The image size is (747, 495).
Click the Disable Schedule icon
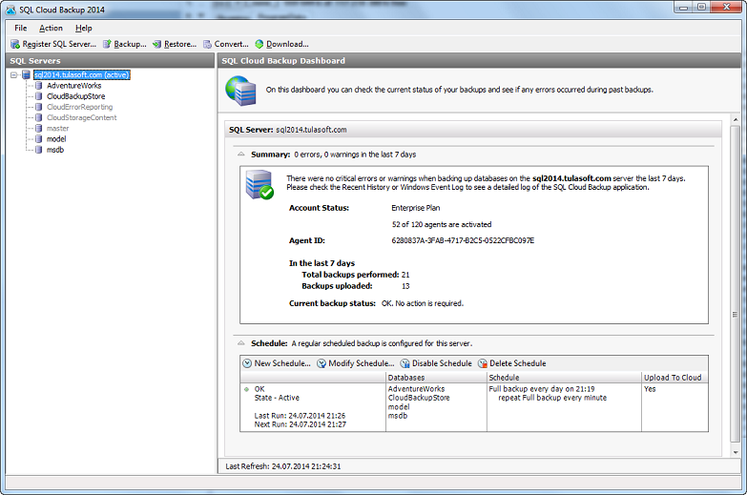pos(405,363)
